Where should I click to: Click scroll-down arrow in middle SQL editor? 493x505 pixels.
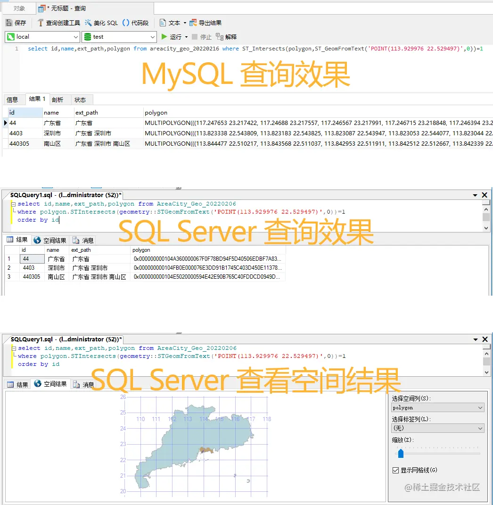[486, 228]
